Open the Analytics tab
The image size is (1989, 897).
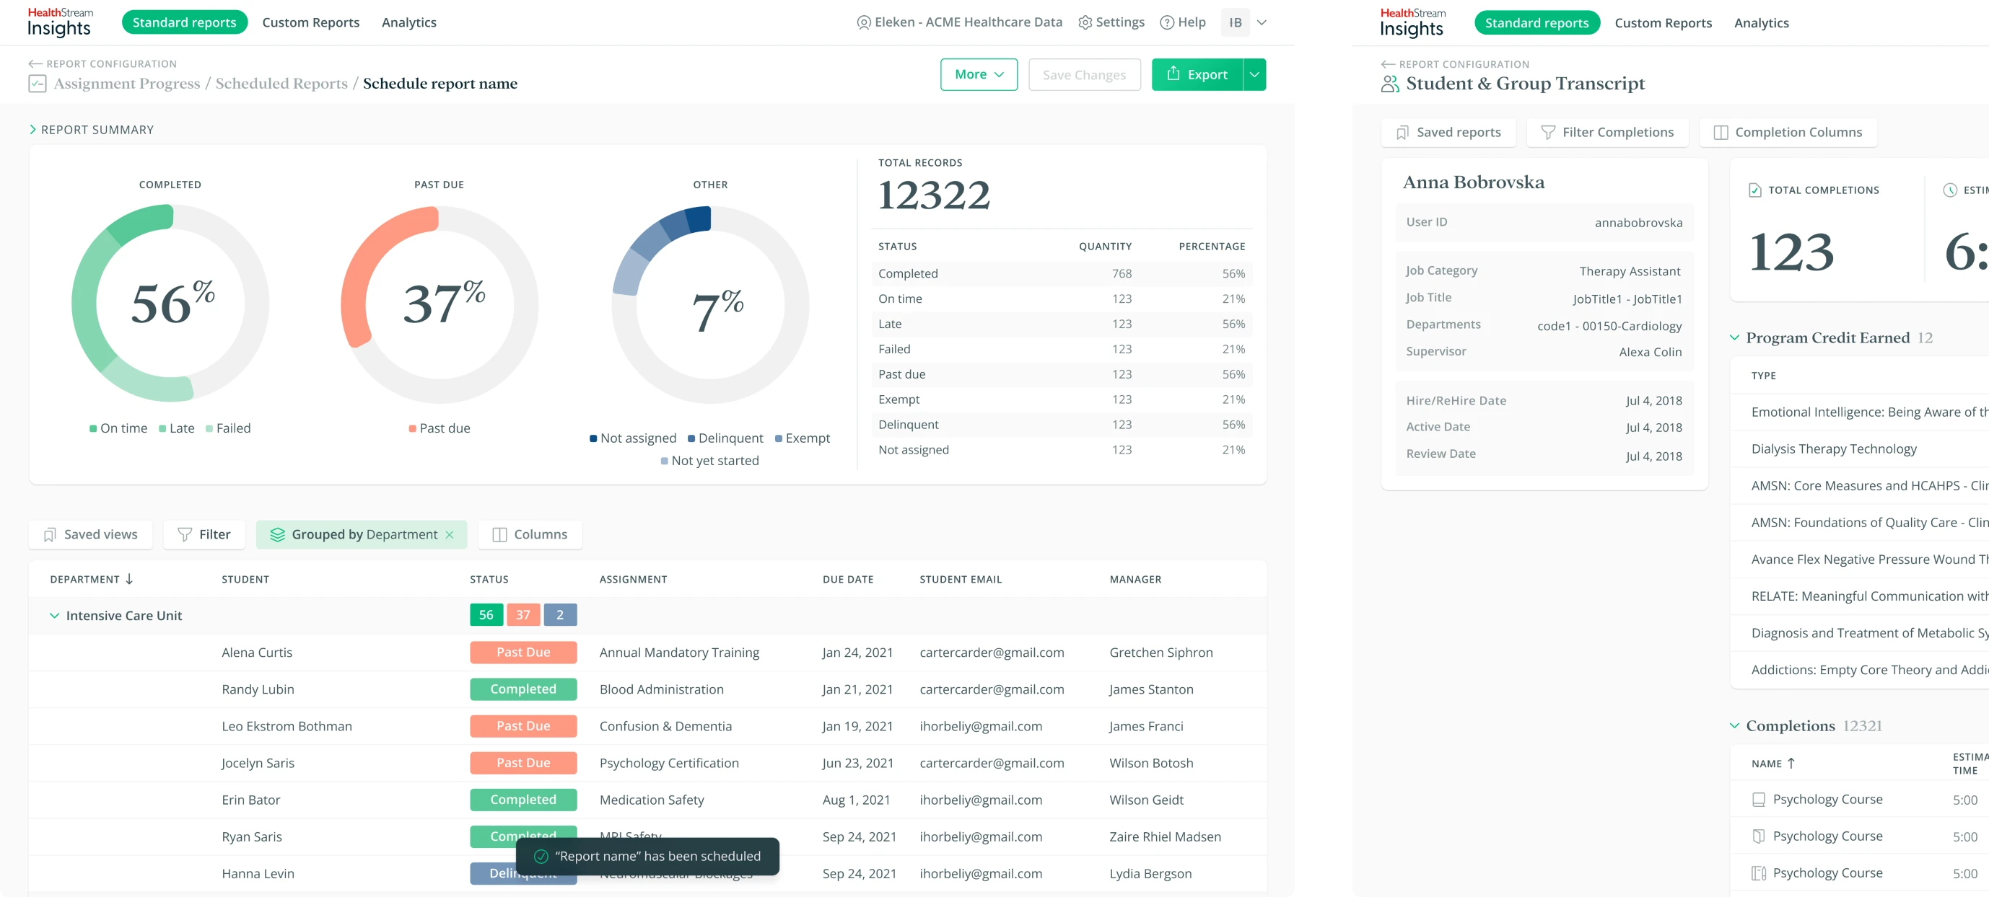(x=408, y=22)
